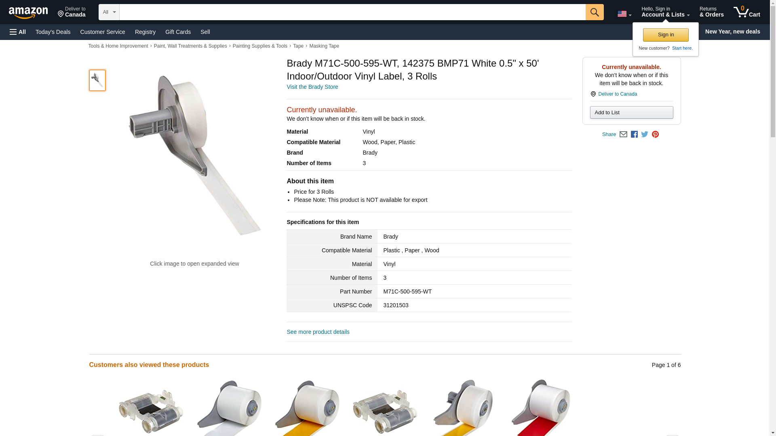Open Today's Deals in navigation bar
The height and width of the screenshot is (436, 776).
pos(53,32)
